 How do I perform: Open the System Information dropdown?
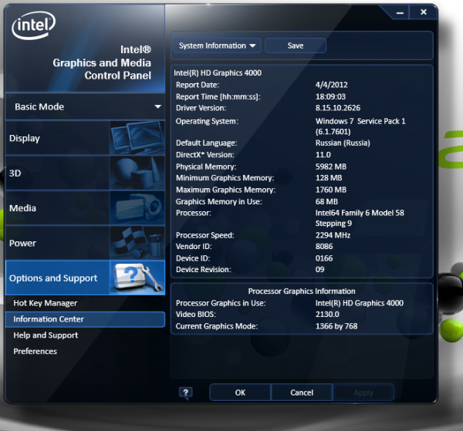click(x=218, y=45)
